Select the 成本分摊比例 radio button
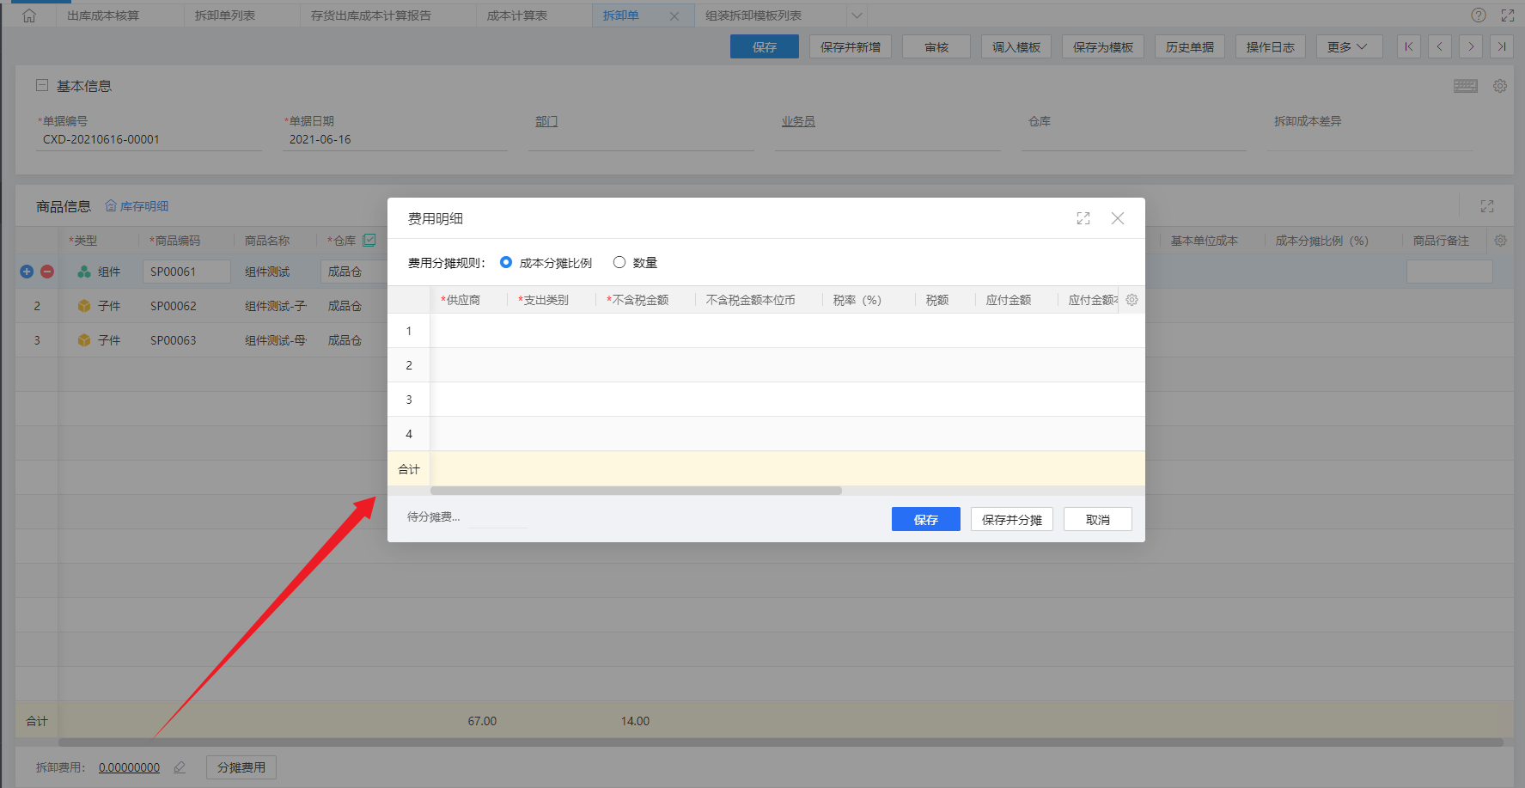This screenshot has height=788, width=1525. [506, 262]
